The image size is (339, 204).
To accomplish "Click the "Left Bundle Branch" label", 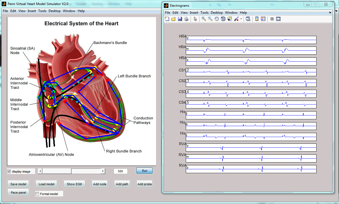I will (x=134, y=76).
